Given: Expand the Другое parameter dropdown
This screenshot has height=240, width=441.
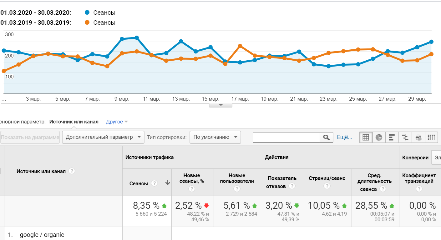Looking at the screenshot, I should (117, 122).
